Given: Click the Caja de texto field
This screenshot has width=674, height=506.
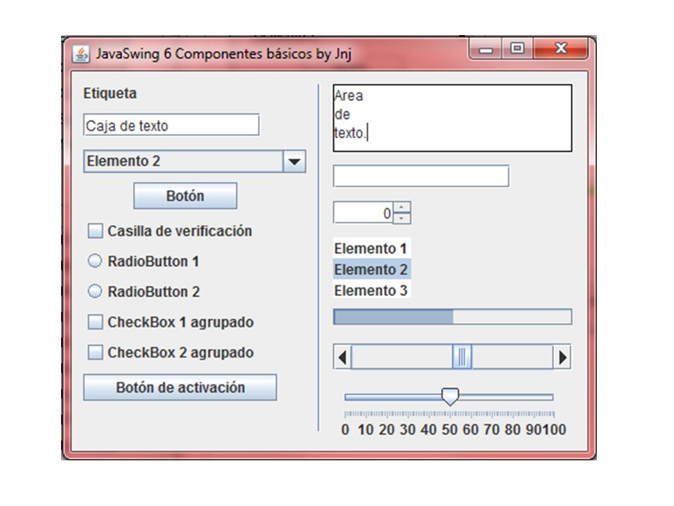Looking at the screenshot, I should point(171,125).
